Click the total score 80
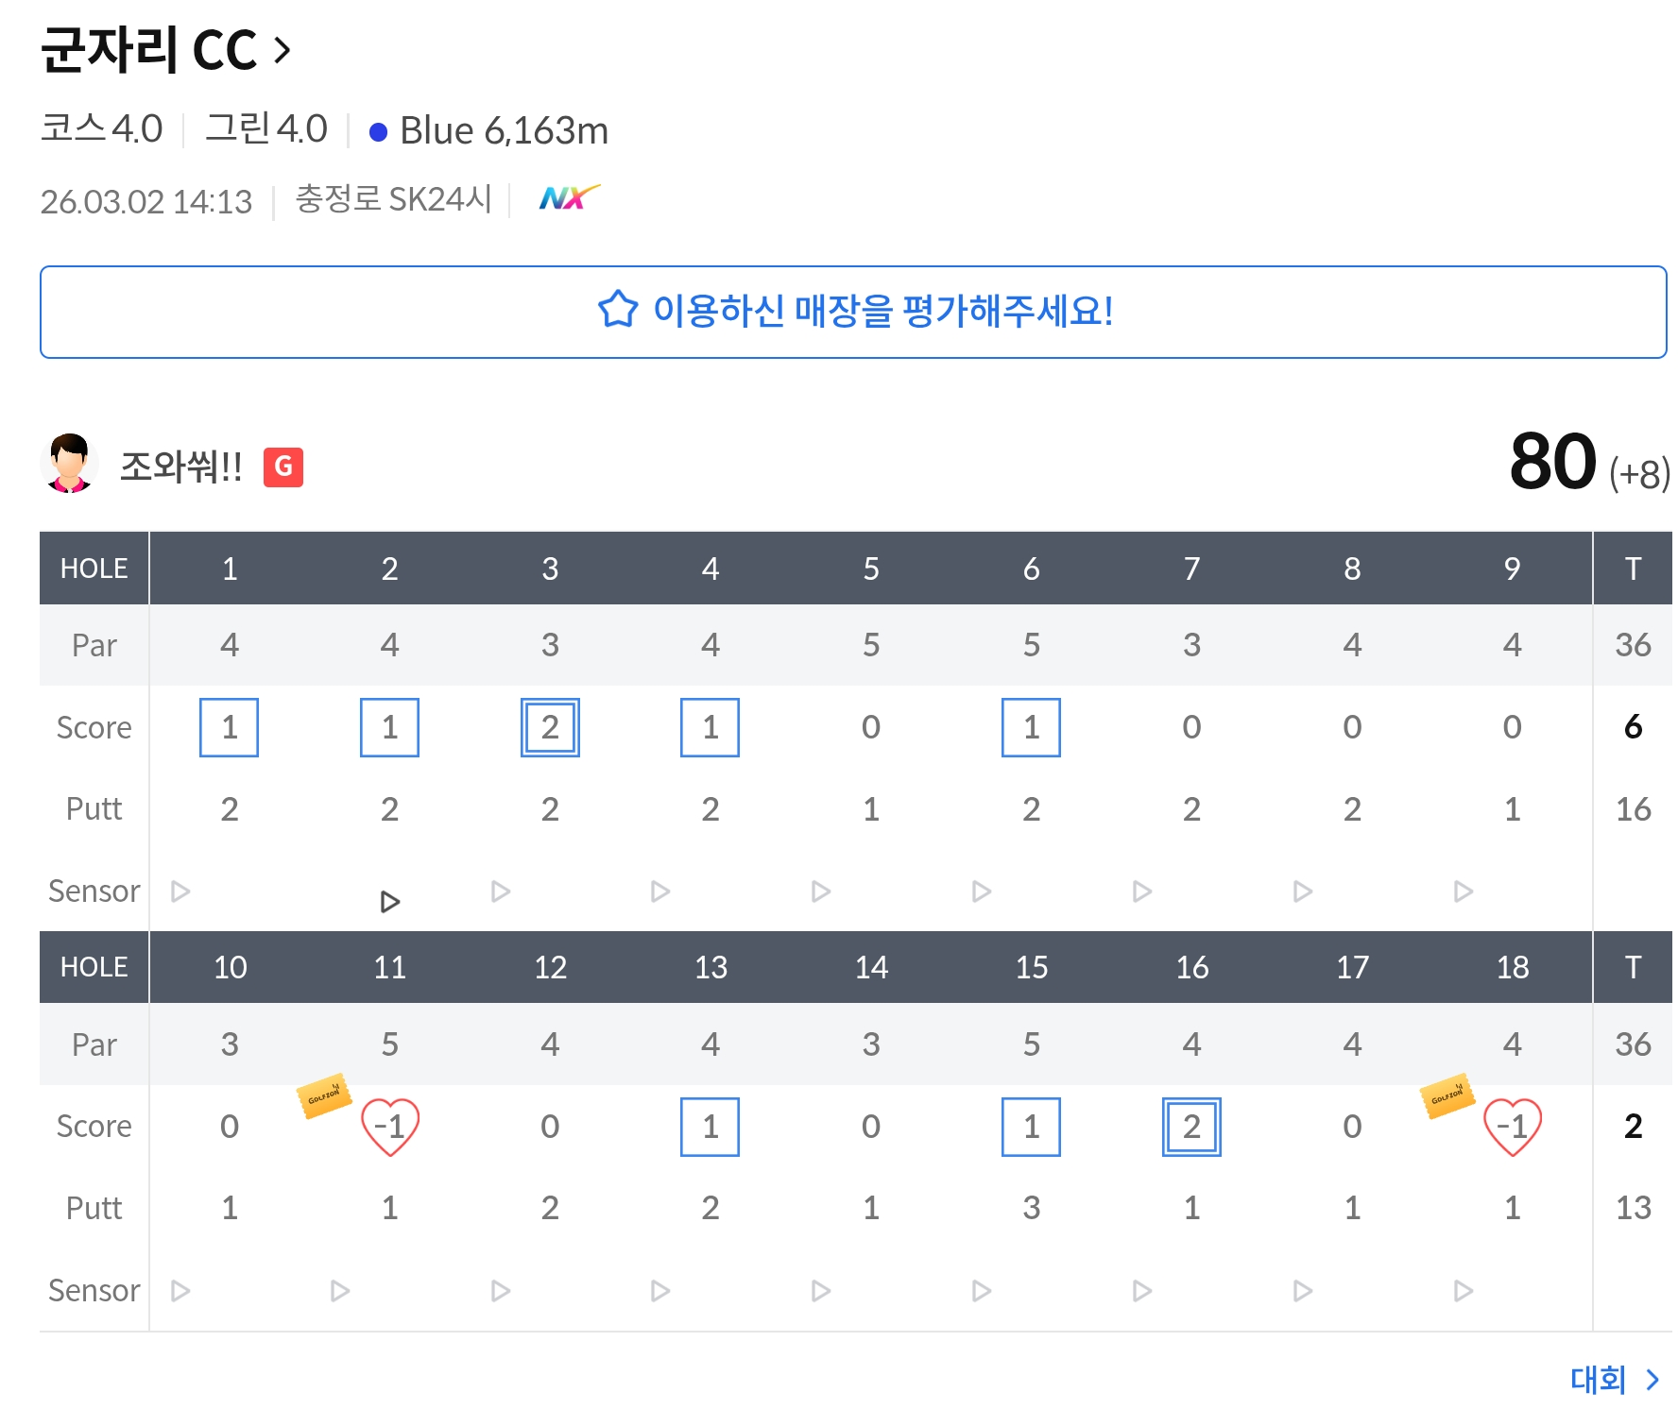Viewport: 1678px width, 1409px height. [1552, 462]
